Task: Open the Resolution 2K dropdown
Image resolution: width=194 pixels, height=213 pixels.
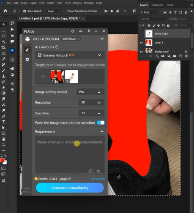Action: pyautogui.click(x=91, y=102)
